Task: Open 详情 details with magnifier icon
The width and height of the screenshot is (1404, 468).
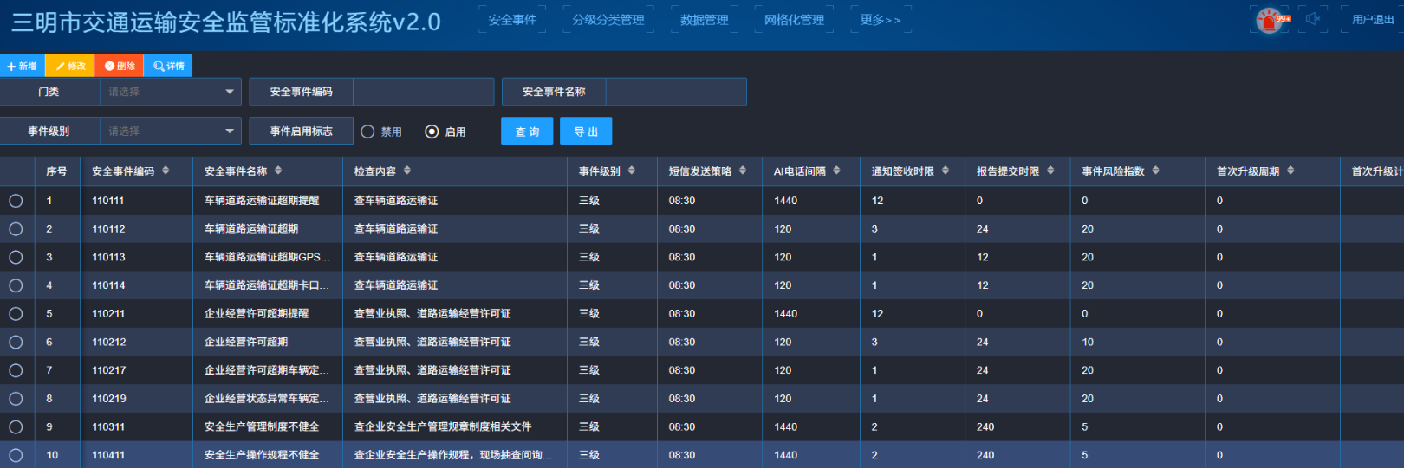Action: 168,66
